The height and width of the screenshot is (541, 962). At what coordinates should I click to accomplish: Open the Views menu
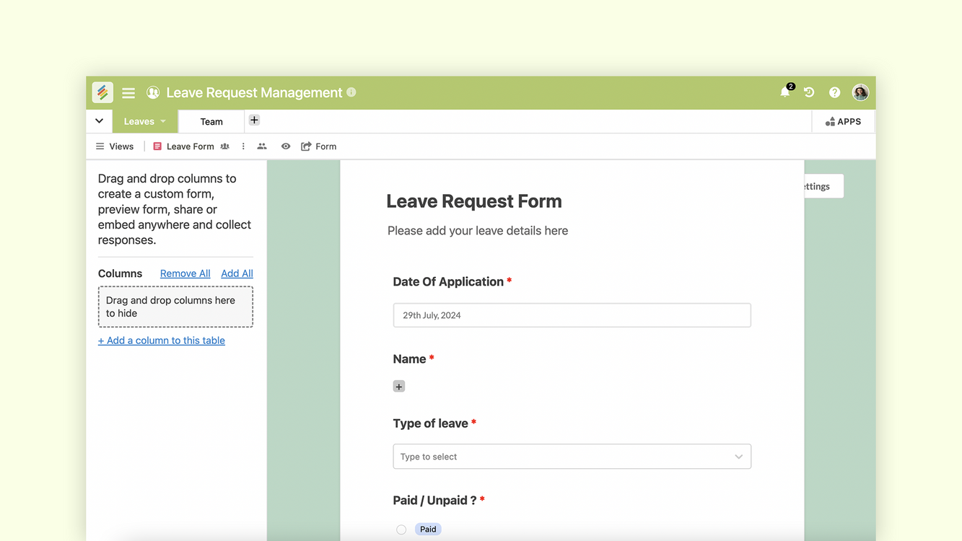click(115, 146)
